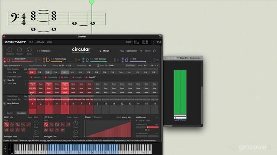The width and height of the screenshot is (277, 155).
Task: Expand Aftertouch in Mod Assign
Action: pos(137,133)
